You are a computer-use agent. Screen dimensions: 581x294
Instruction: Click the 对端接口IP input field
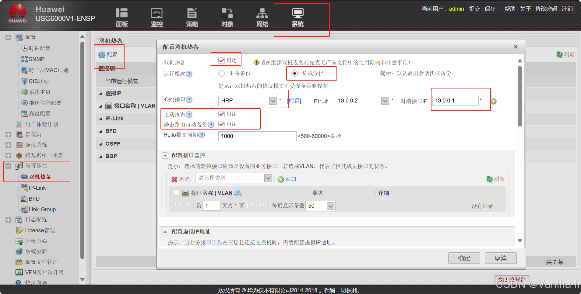(455, 101)
